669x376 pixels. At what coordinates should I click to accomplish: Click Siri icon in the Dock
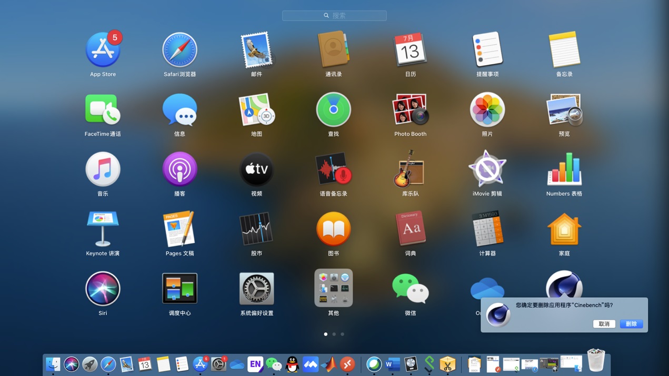[x=72, y=364]
